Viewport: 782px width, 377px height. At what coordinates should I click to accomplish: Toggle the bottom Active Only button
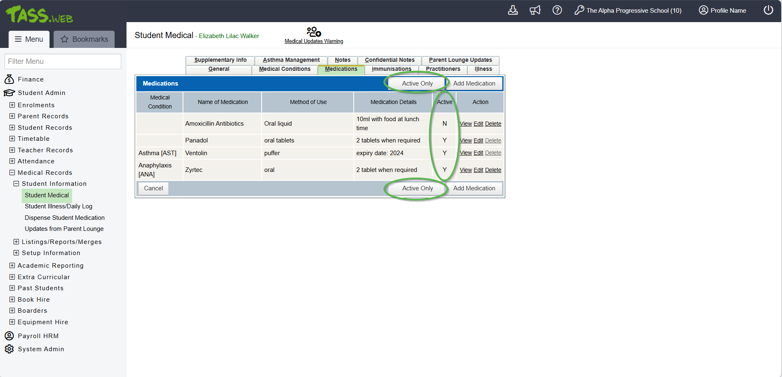417,188
